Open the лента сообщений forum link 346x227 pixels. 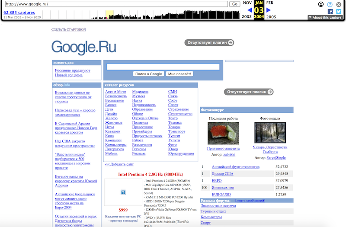coord(250,201)
